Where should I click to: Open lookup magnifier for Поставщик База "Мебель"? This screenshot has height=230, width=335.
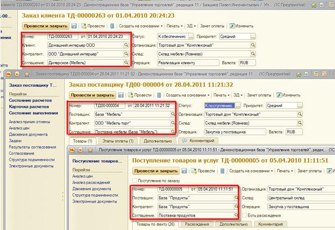(x=173, y=114)
